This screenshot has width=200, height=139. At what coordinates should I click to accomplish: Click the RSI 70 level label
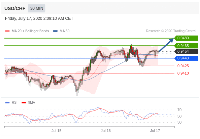pos(179,110)
